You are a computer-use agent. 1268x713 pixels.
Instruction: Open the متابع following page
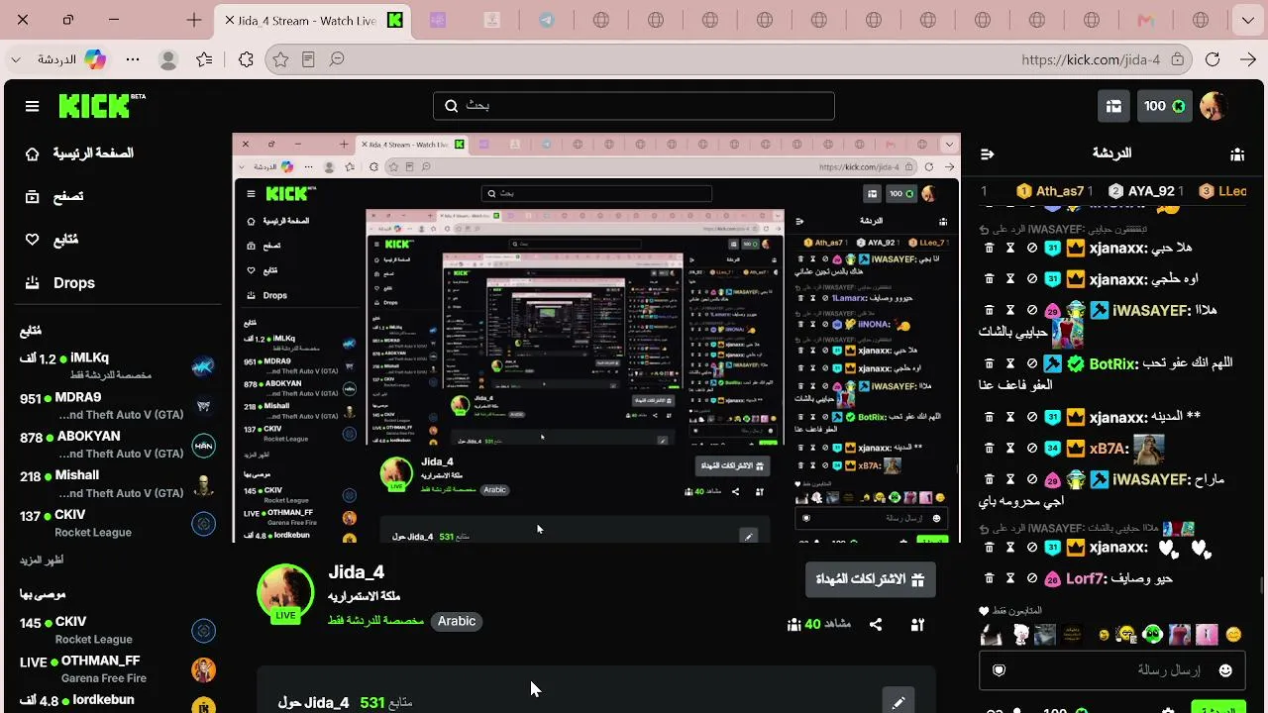(52, 240)
